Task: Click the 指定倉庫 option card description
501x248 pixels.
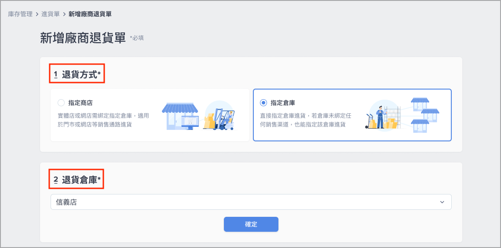Action: click(x=306, y=120)
